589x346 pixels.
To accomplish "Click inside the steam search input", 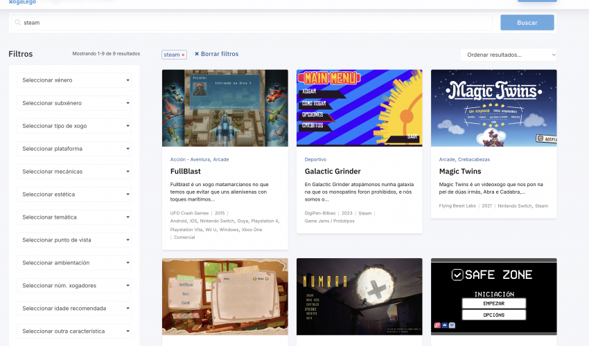I will click(256, 23).
